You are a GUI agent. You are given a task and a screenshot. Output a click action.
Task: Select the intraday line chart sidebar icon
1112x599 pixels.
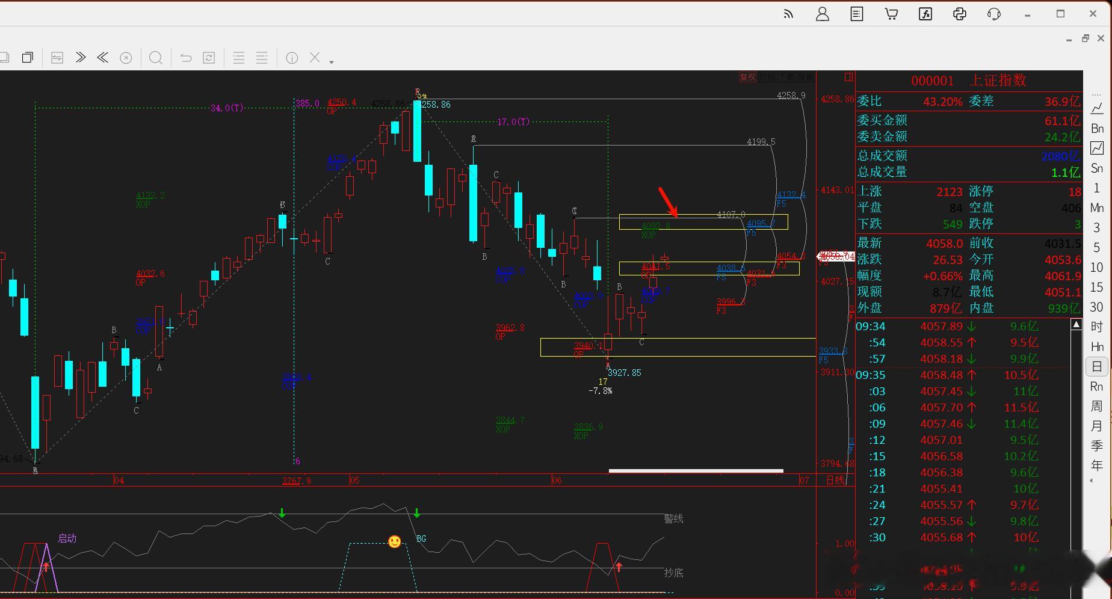(x=1097, y=108)
